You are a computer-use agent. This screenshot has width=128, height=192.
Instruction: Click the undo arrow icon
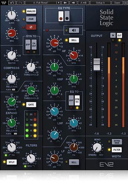(x=12, y=3)
